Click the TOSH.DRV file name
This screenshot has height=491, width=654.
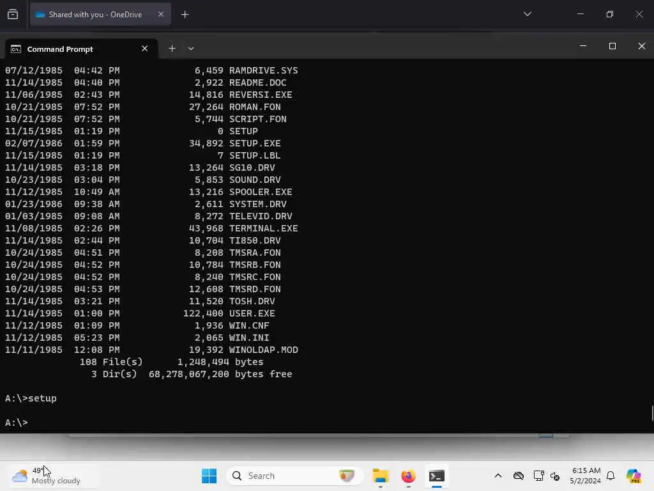click(x=252, y=301)
